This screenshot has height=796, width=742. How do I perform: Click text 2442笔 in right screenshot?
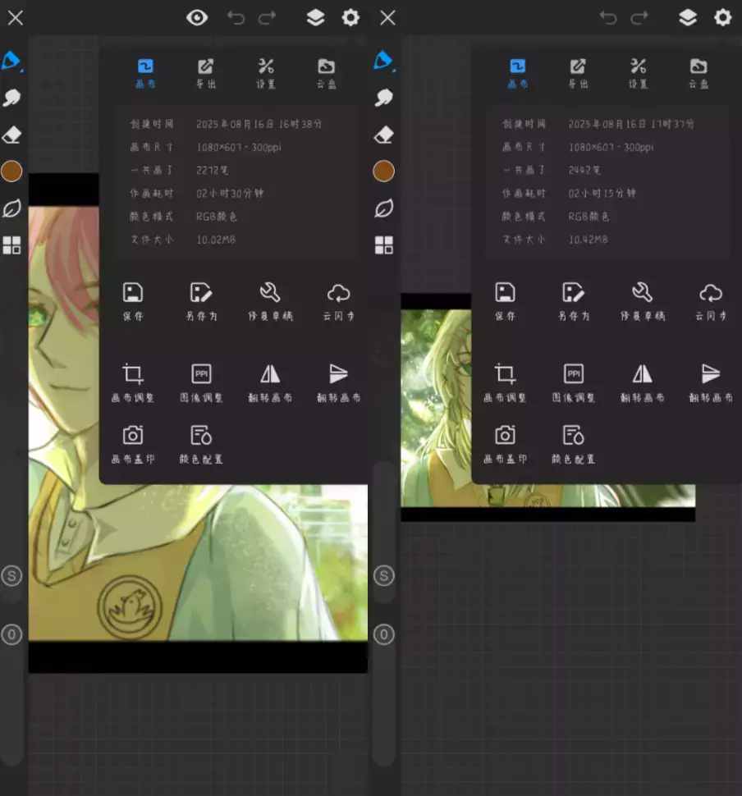[584, 170]
